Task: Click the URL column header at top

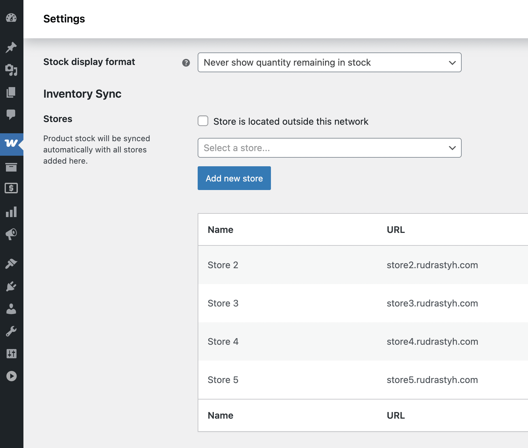Action: point(396,230)
